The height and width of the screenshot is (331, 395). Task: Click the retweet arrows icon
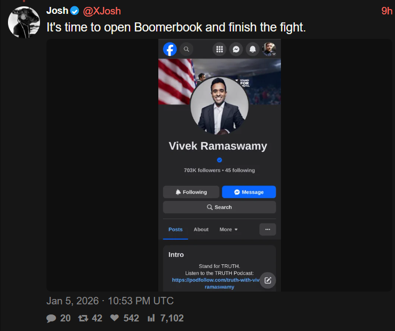point(83,318)
